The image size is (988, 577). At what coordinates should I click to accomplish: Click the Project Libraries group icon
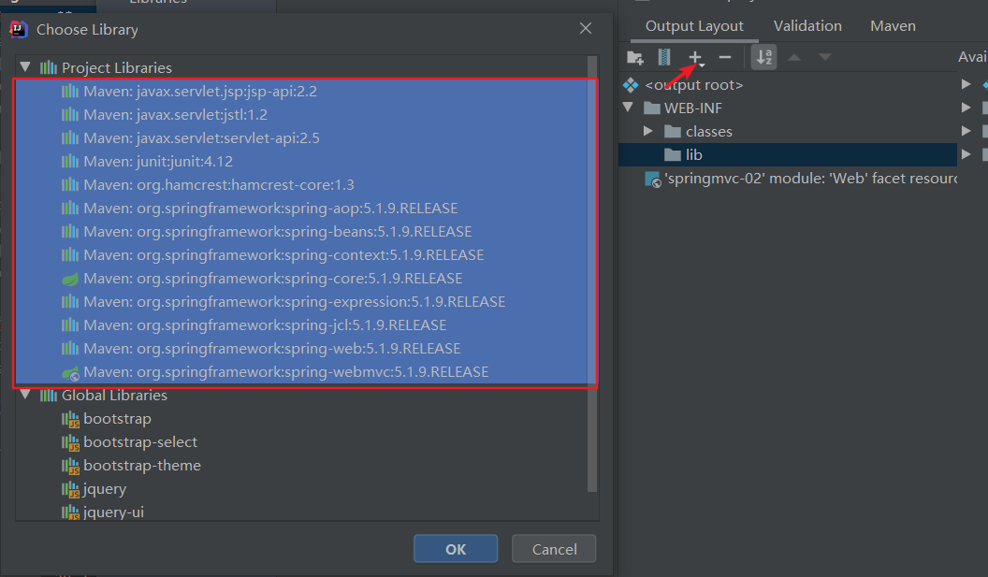tap(49, 67)
